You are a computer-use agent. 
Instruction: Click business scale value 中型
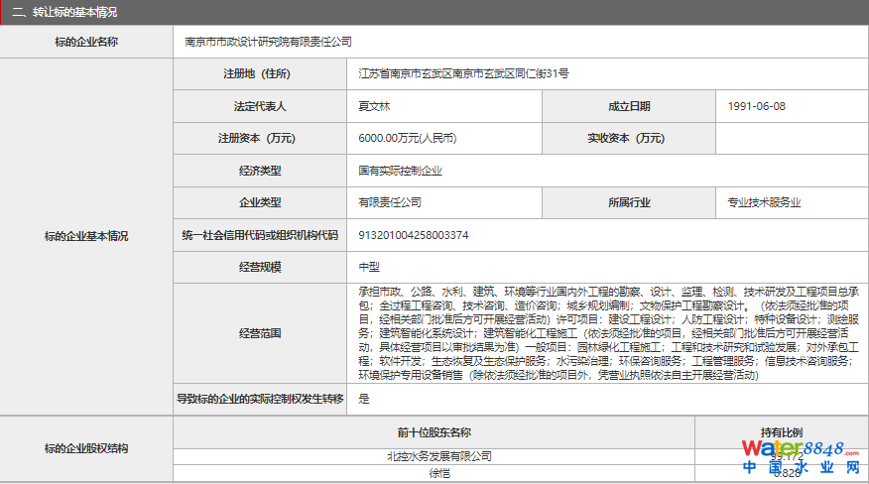[x=369, y=267]
